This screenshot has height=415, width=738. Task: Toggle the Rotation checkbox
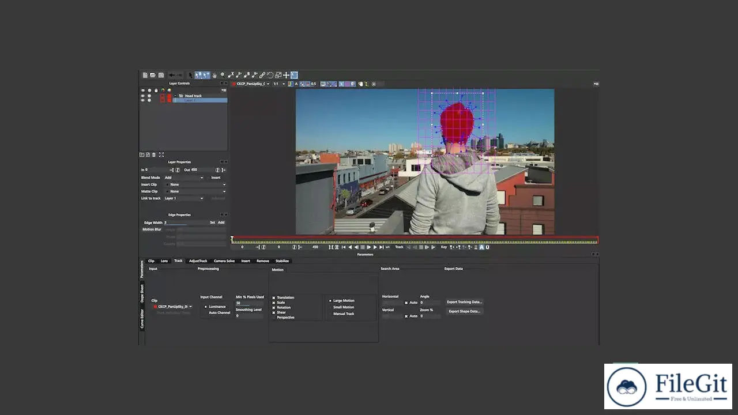pos(273,308)
